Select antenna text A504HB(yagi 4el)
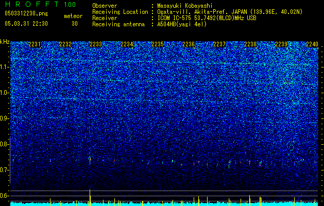Viewport: 324px width, 206px height. click(182, 24)
